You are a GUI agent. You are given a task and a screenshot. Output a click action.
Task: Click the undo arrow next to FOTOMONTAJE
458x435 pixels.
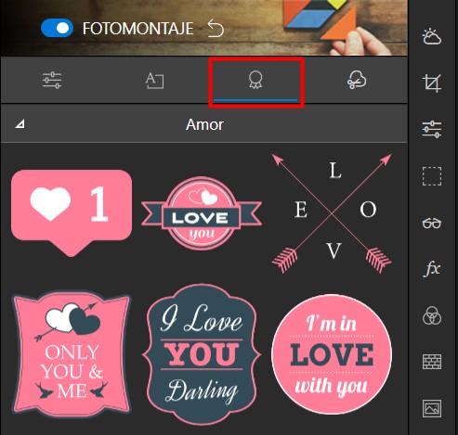tap(216, 28)
